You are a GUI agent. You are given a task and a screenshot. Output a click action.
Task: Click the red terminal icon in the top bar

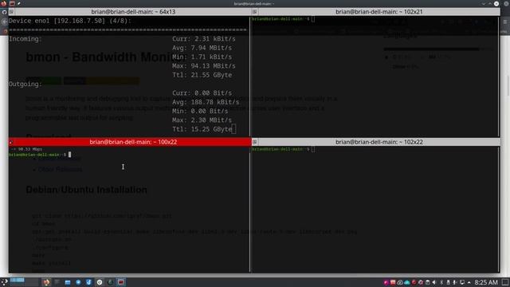[x=12, y=3]
